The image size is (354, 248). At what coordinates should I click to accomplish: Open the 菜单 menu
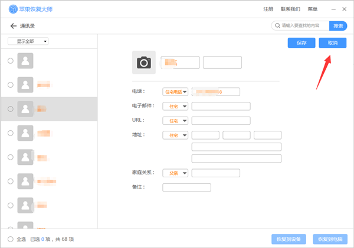coord(312,9)
